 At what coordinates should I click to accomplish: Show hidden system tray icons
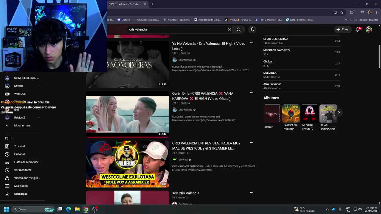point(327,209)
